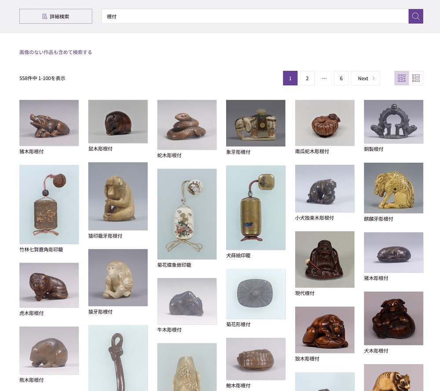The height and width of the screenshot is (391, 440).
Task: Open the 猿牙彫根付 thumbnail
Action: pos(118,278)
